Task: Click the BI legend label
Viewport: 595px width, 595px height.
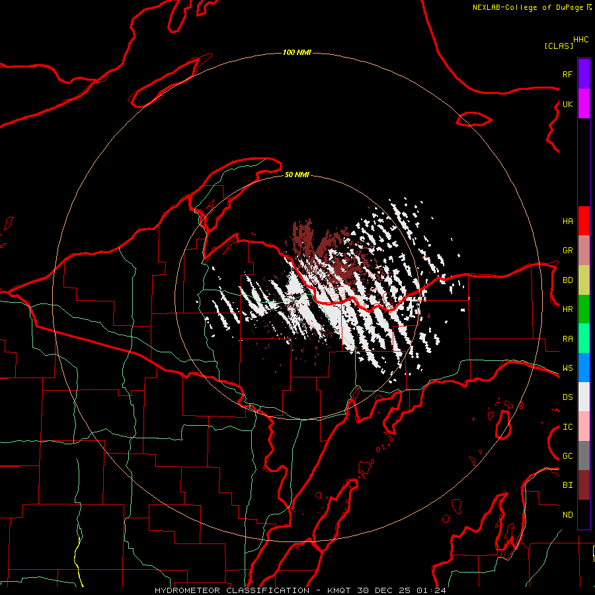Action: (567, 485)
